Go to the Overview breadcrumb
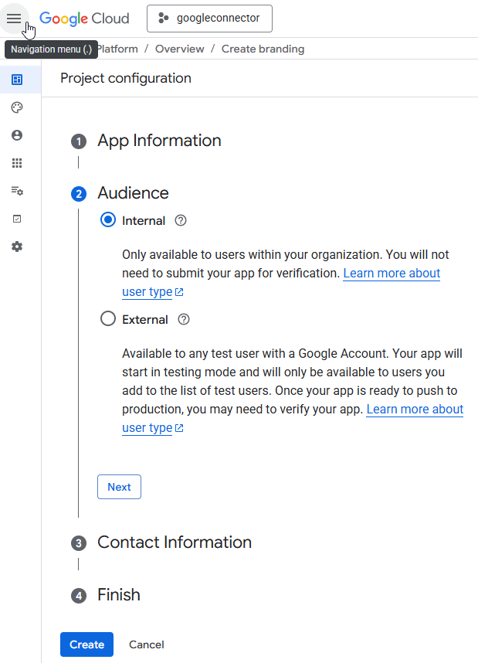478x663 pixels. pyautogui.click(x=179, y=49)
